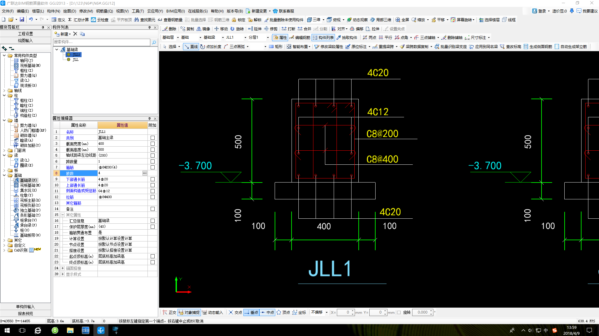Toggle the 正交 orthogonal mode
Image resolution: width=599 pixels, height=336 pixels.
169,312
